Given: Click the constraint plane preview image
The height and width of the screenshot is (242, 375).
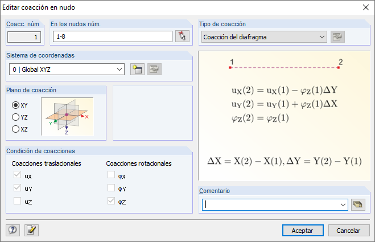Looking at the screenshot, I should 67,116.
